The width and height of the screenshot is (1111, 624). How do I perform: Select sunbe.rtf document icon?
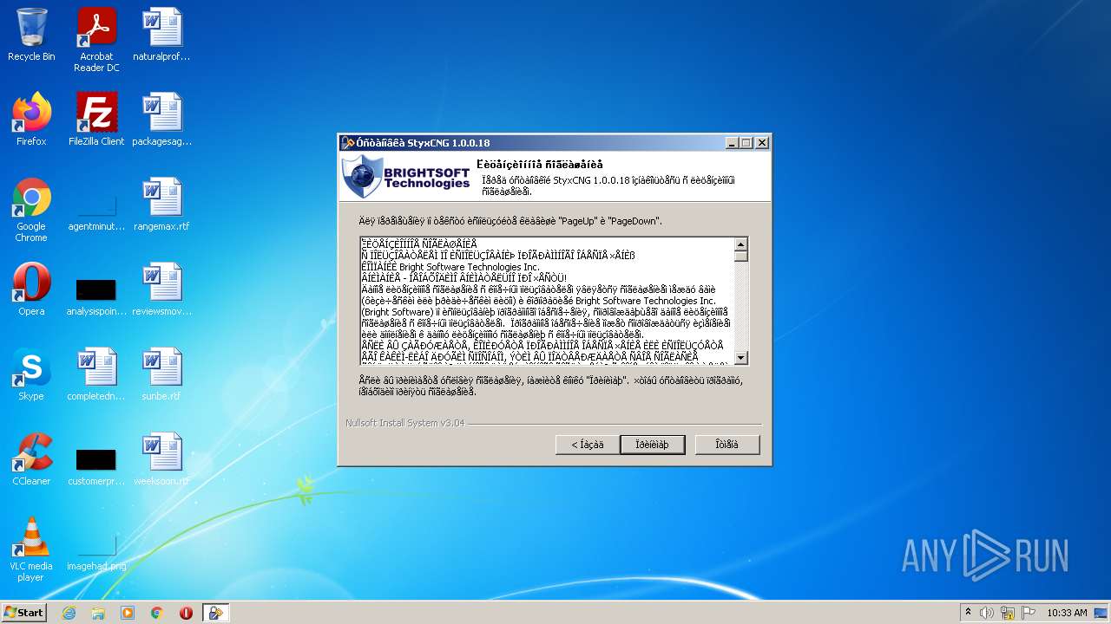pyautogui.click(x=161, y=374)
